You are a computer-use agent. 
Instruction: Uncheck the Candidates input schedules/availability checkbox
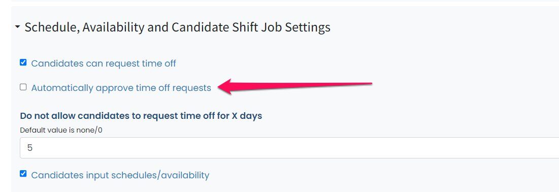tap(23, 174)
